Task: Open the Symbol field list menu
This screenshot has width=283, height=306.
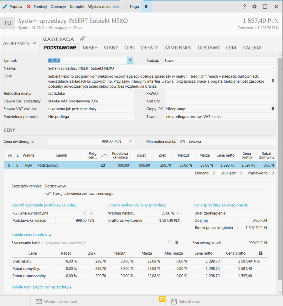Action: (131, 60)
